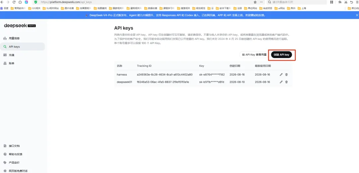Open 充值 in the sidebar

23,55
